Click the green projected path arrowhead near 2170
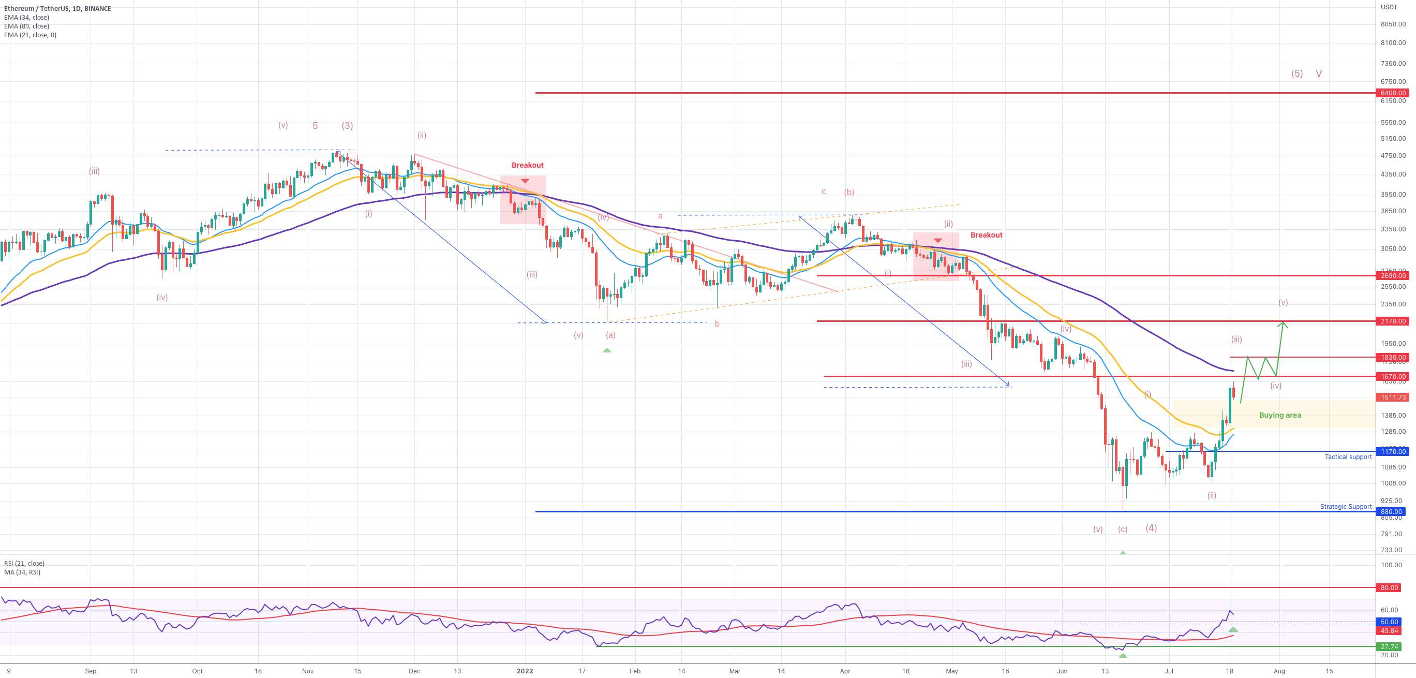The width and height of the screenshot is (1416, 678). [1283, 325]
